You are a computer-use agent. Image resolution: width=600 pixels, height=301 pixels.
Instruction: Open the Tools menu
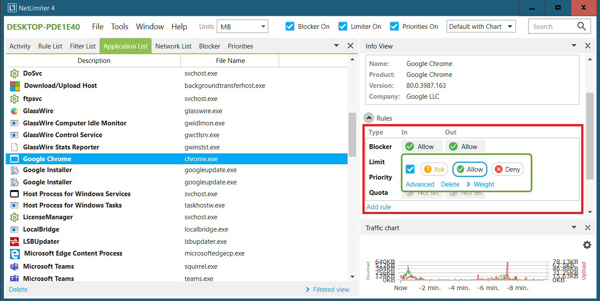120,27
